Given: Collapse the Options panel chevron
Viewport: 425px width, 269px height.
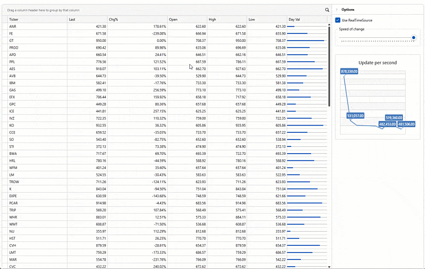Looking at the screenshot, I should 337,10.
